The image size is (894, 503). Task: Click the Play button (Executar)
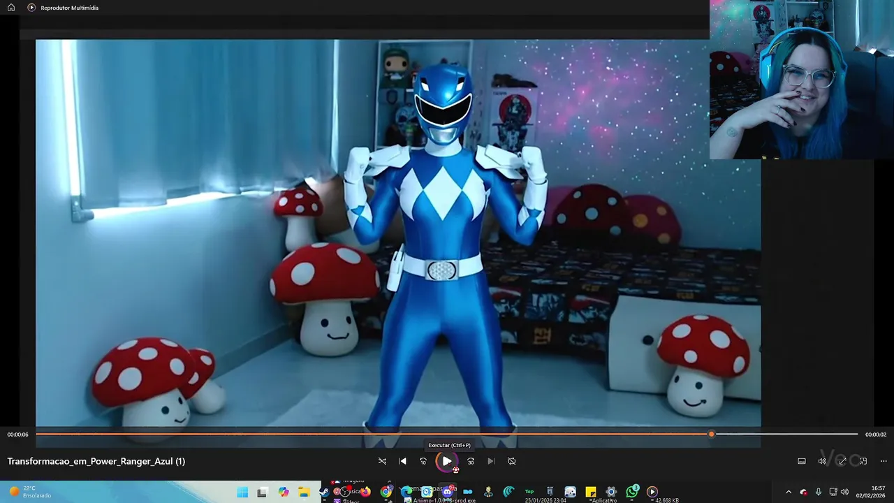click(x=447, y=461)
